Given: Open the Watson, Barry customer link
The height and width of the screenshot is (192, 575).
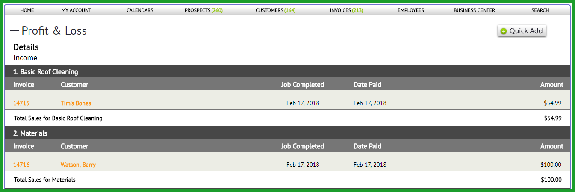Looking at the screenshot, I should tap(78, 165).
